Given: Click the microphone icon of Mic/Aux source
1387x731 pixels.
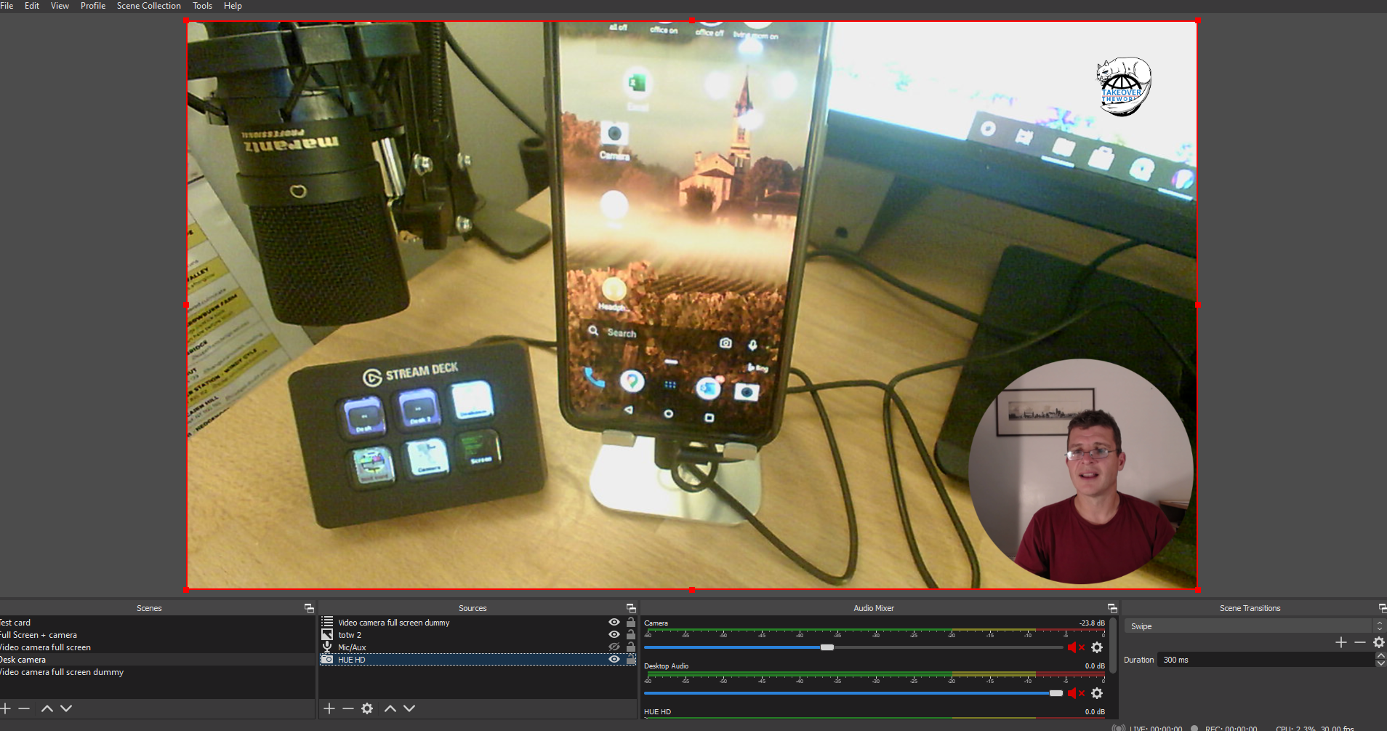Looking at the screenshot, I should [327, 647].
